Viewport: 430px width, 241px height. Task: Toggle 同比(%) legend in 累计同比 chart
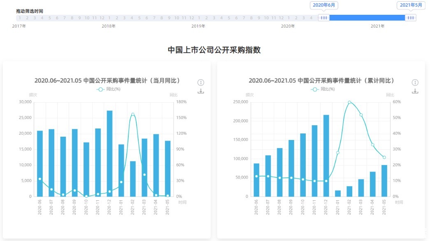click(x=323, y=89)
